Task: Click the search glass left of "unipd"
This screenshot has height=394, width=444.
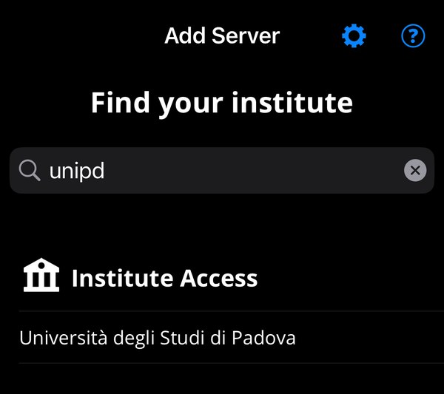Action: coord(30,171)
